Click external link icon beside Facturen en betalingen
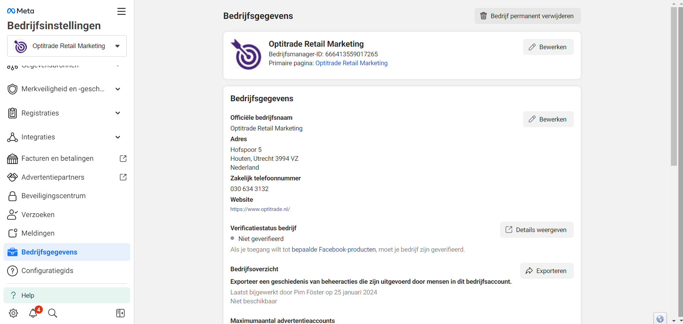 point(123,159)
